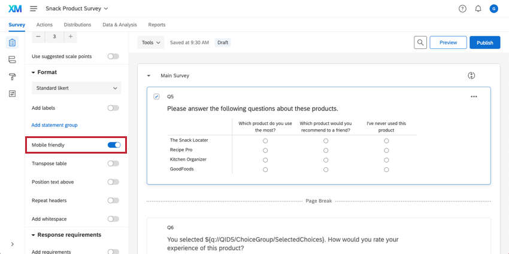This screenshot has height=254, width=509.
Task: Check the Q5 question checkbox
Action: (x=156, y=97)
